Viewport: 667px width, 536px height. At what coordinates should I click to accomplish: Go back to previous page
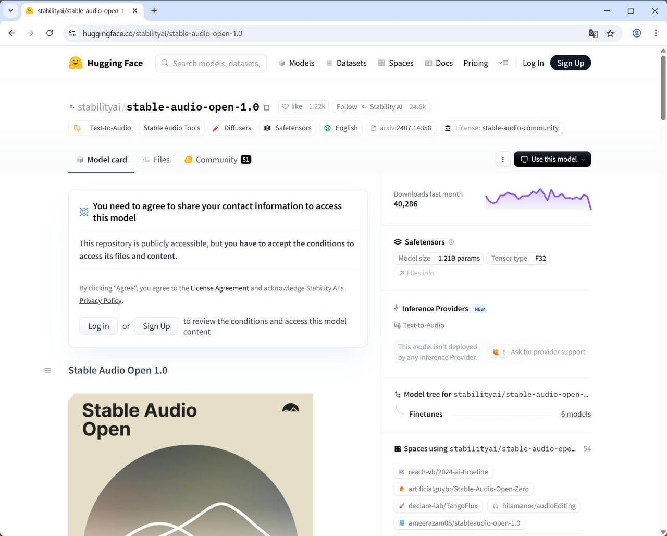tap(12, 33)
